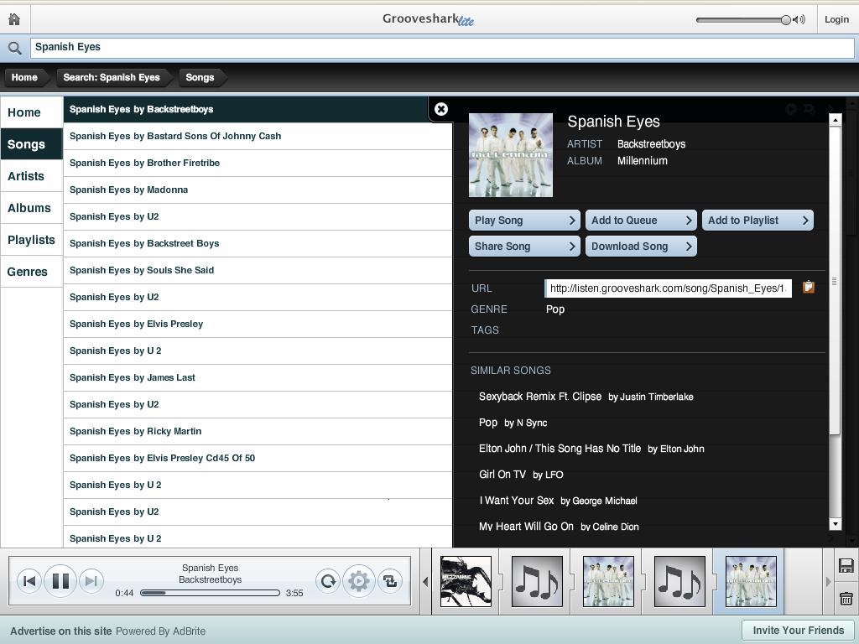Click Play Song button

pos(525,221)
